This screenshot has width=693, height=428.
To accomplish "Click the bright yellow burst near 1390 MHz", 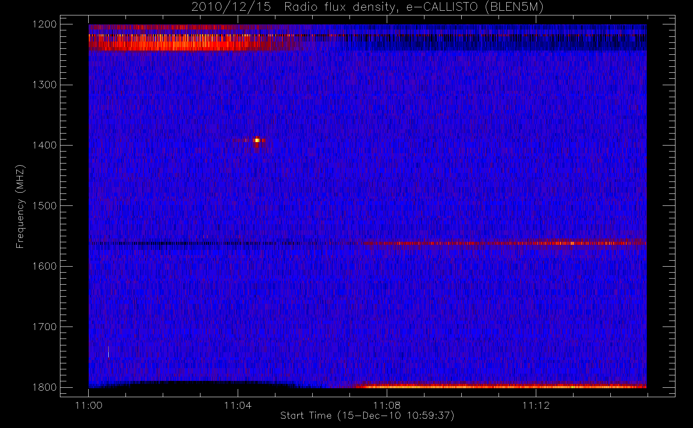I will click(257, 140).
